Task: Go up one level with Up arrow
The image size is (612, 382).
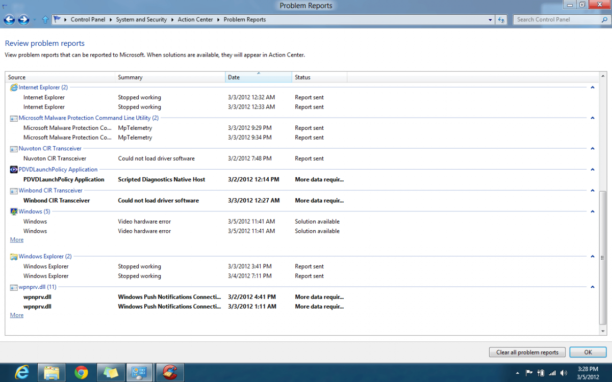Action: (x=45, y=20)
